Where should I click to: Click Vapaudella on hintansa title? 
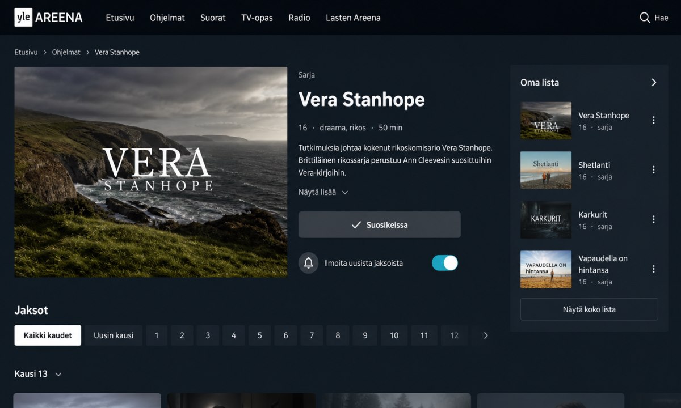603,264
